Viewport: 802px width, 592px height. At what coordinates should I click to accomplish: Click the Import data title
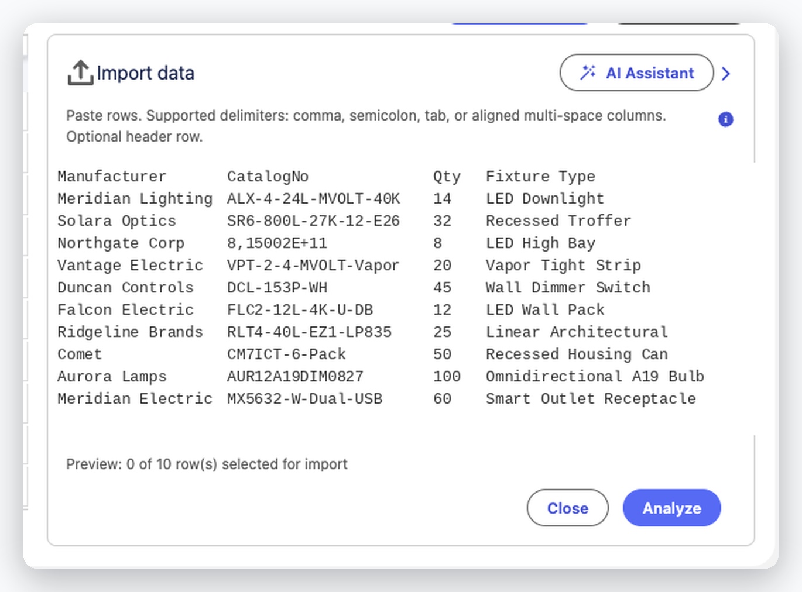pos(145,73)
